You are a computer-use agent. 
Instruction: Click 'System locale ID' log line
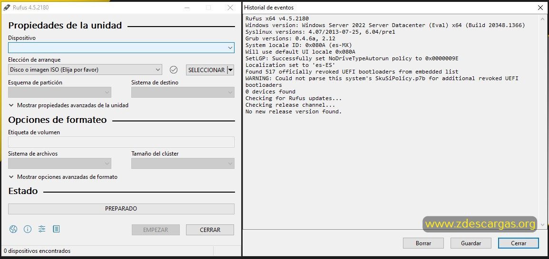(299, 45)
